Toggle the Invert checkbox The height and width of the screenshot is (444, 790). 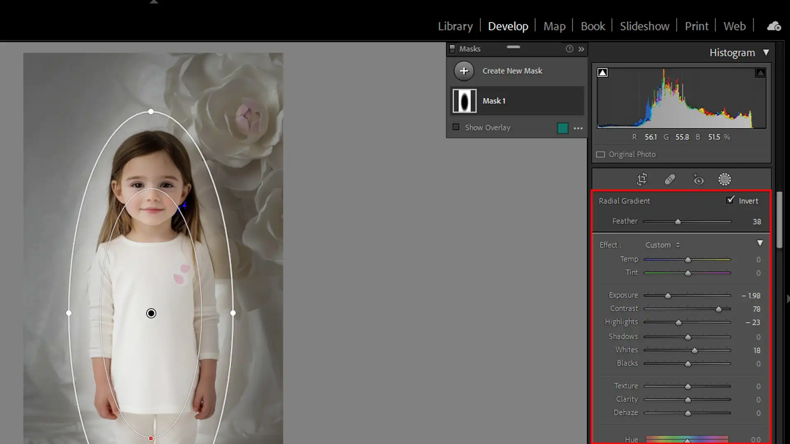pyautogui.click(x=730, y=200)
